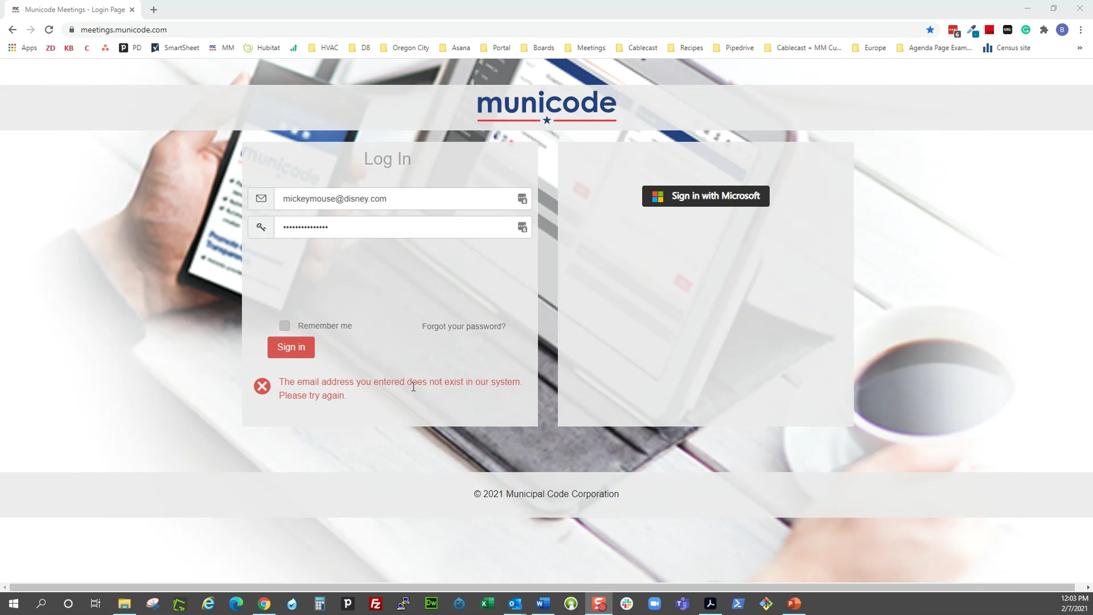Open Microsoft Teams from the taskbar
Screen dimensions: 1093x615
682,604
